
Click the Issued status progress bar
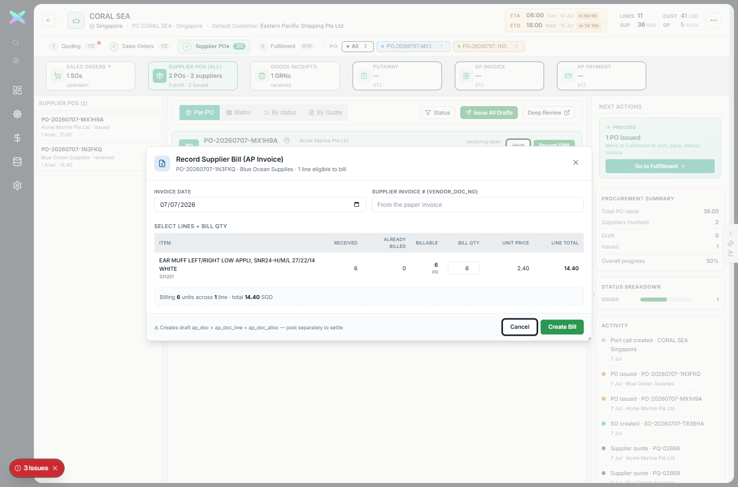667,300
